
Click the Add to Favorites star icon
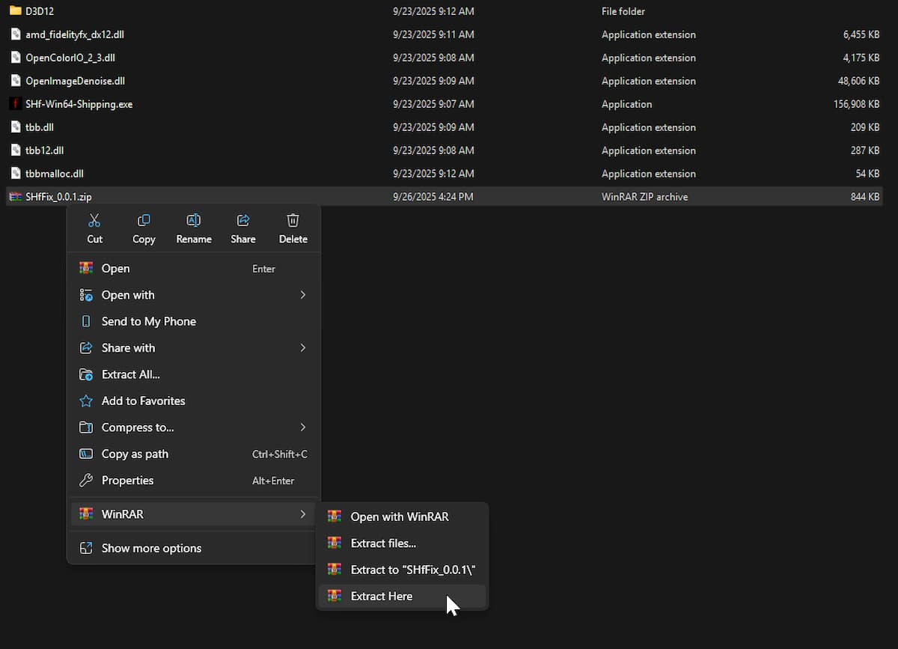(86, 401)
